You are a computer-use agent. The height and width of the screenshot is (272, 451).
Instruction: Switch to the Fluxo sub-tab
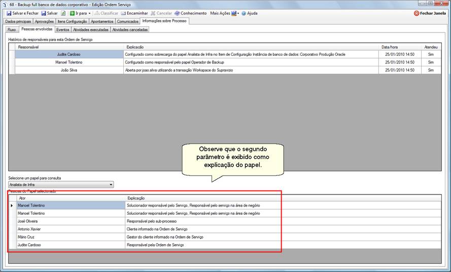click(x=12, y=29)
